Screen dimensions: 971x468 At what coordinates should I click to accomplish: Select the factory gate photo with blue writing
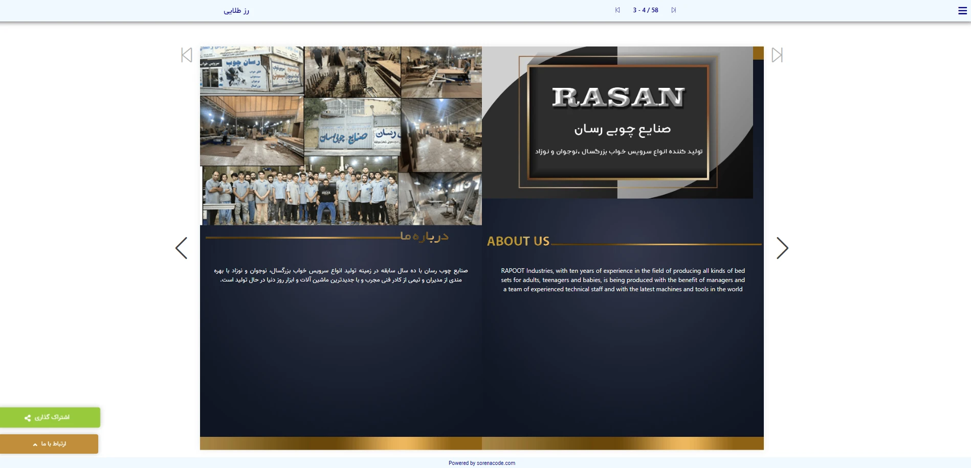coord(352,128)
